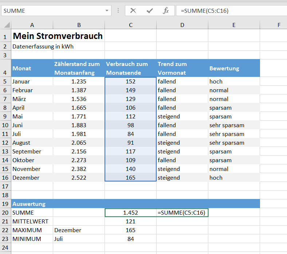Expand the Name Box dropdown arrow
Viewport: 287px width, 254px height.
107,11
